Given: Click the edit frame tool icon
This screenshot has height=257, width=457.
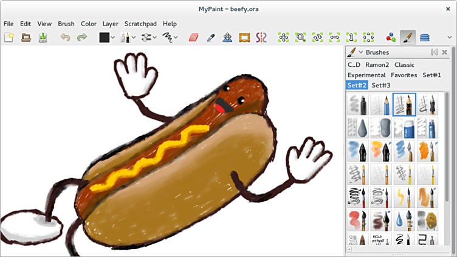Looking at the screenshot, I should tap(244, 38).
